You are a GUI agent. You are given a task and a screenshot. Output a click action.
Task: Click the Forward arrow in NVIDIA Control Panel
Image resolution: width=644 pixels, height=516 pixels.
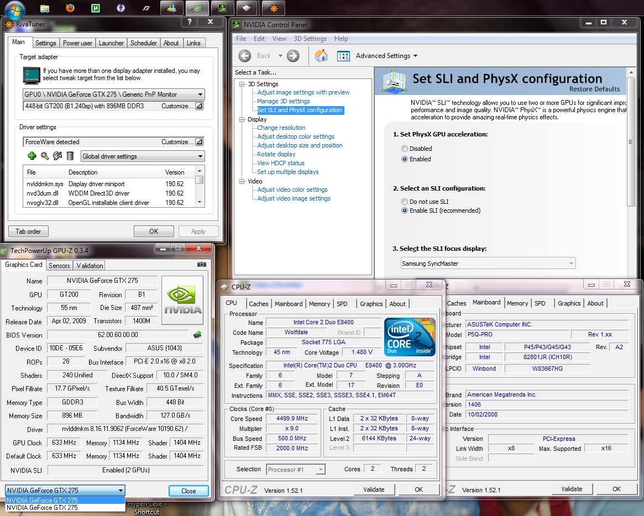tap(293, 56)
